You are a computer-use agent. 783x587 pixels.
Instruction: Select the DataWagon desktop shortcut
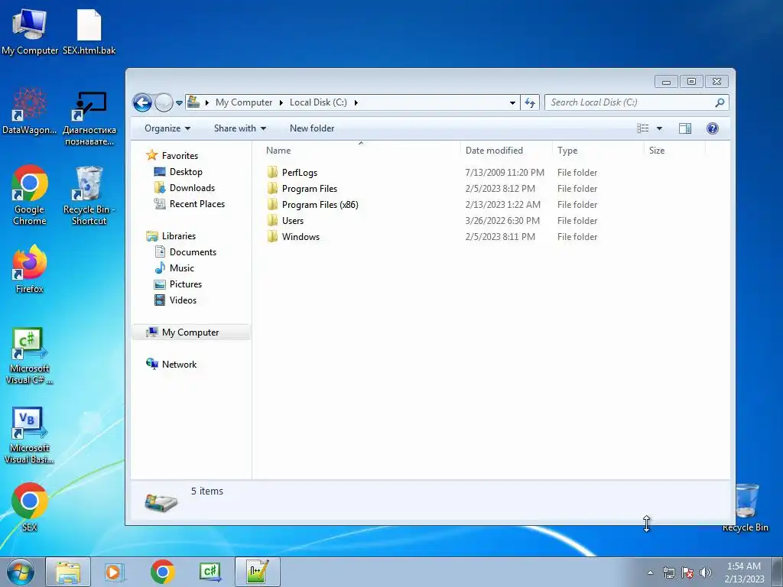click(30, 112)
